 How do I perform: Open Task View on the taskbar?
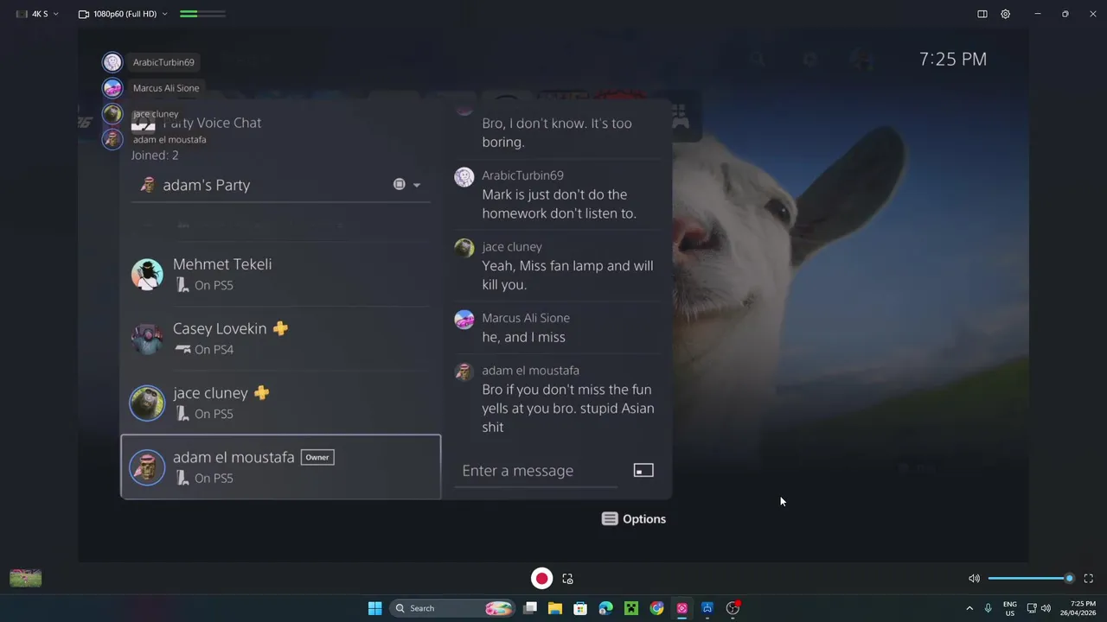(530, 608)
